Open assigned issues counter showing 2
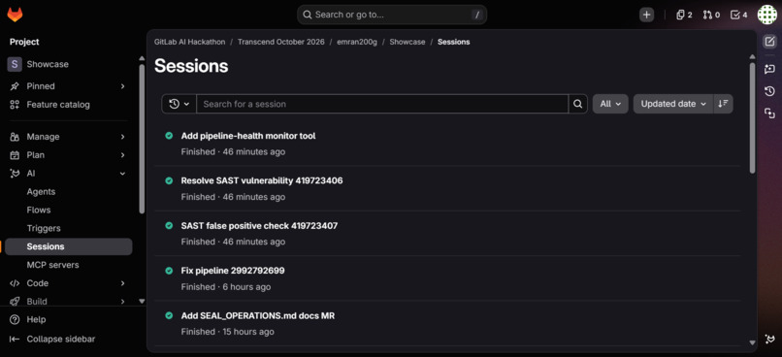782x357 pixels. pyautogui.click(x=684, y=15)
